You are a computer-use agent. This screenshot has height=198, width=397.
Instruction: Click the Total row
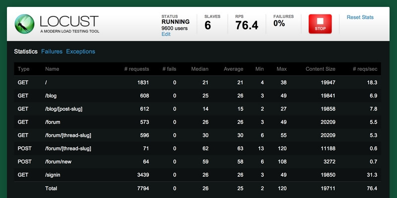coord(198,189)
